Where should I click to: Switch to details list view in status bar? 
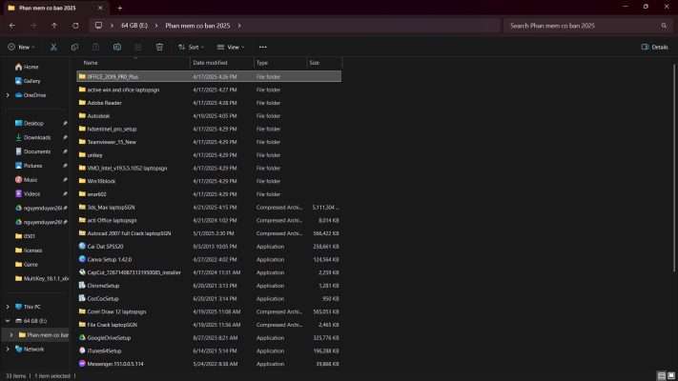pos(659,375)
